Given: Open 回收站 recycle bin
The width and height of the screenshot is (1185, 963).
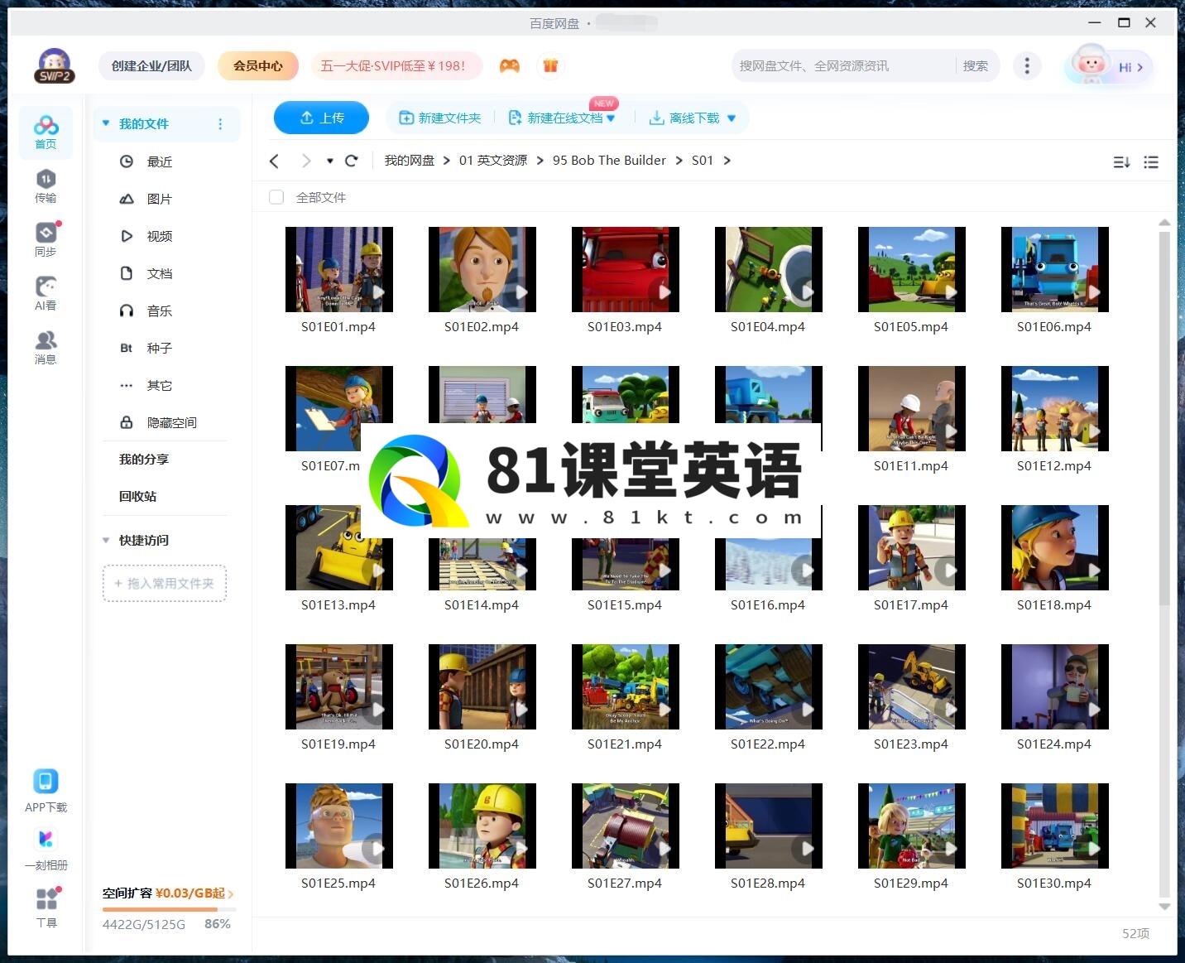Looking at the screenshot, I should (x=137, y=496).
